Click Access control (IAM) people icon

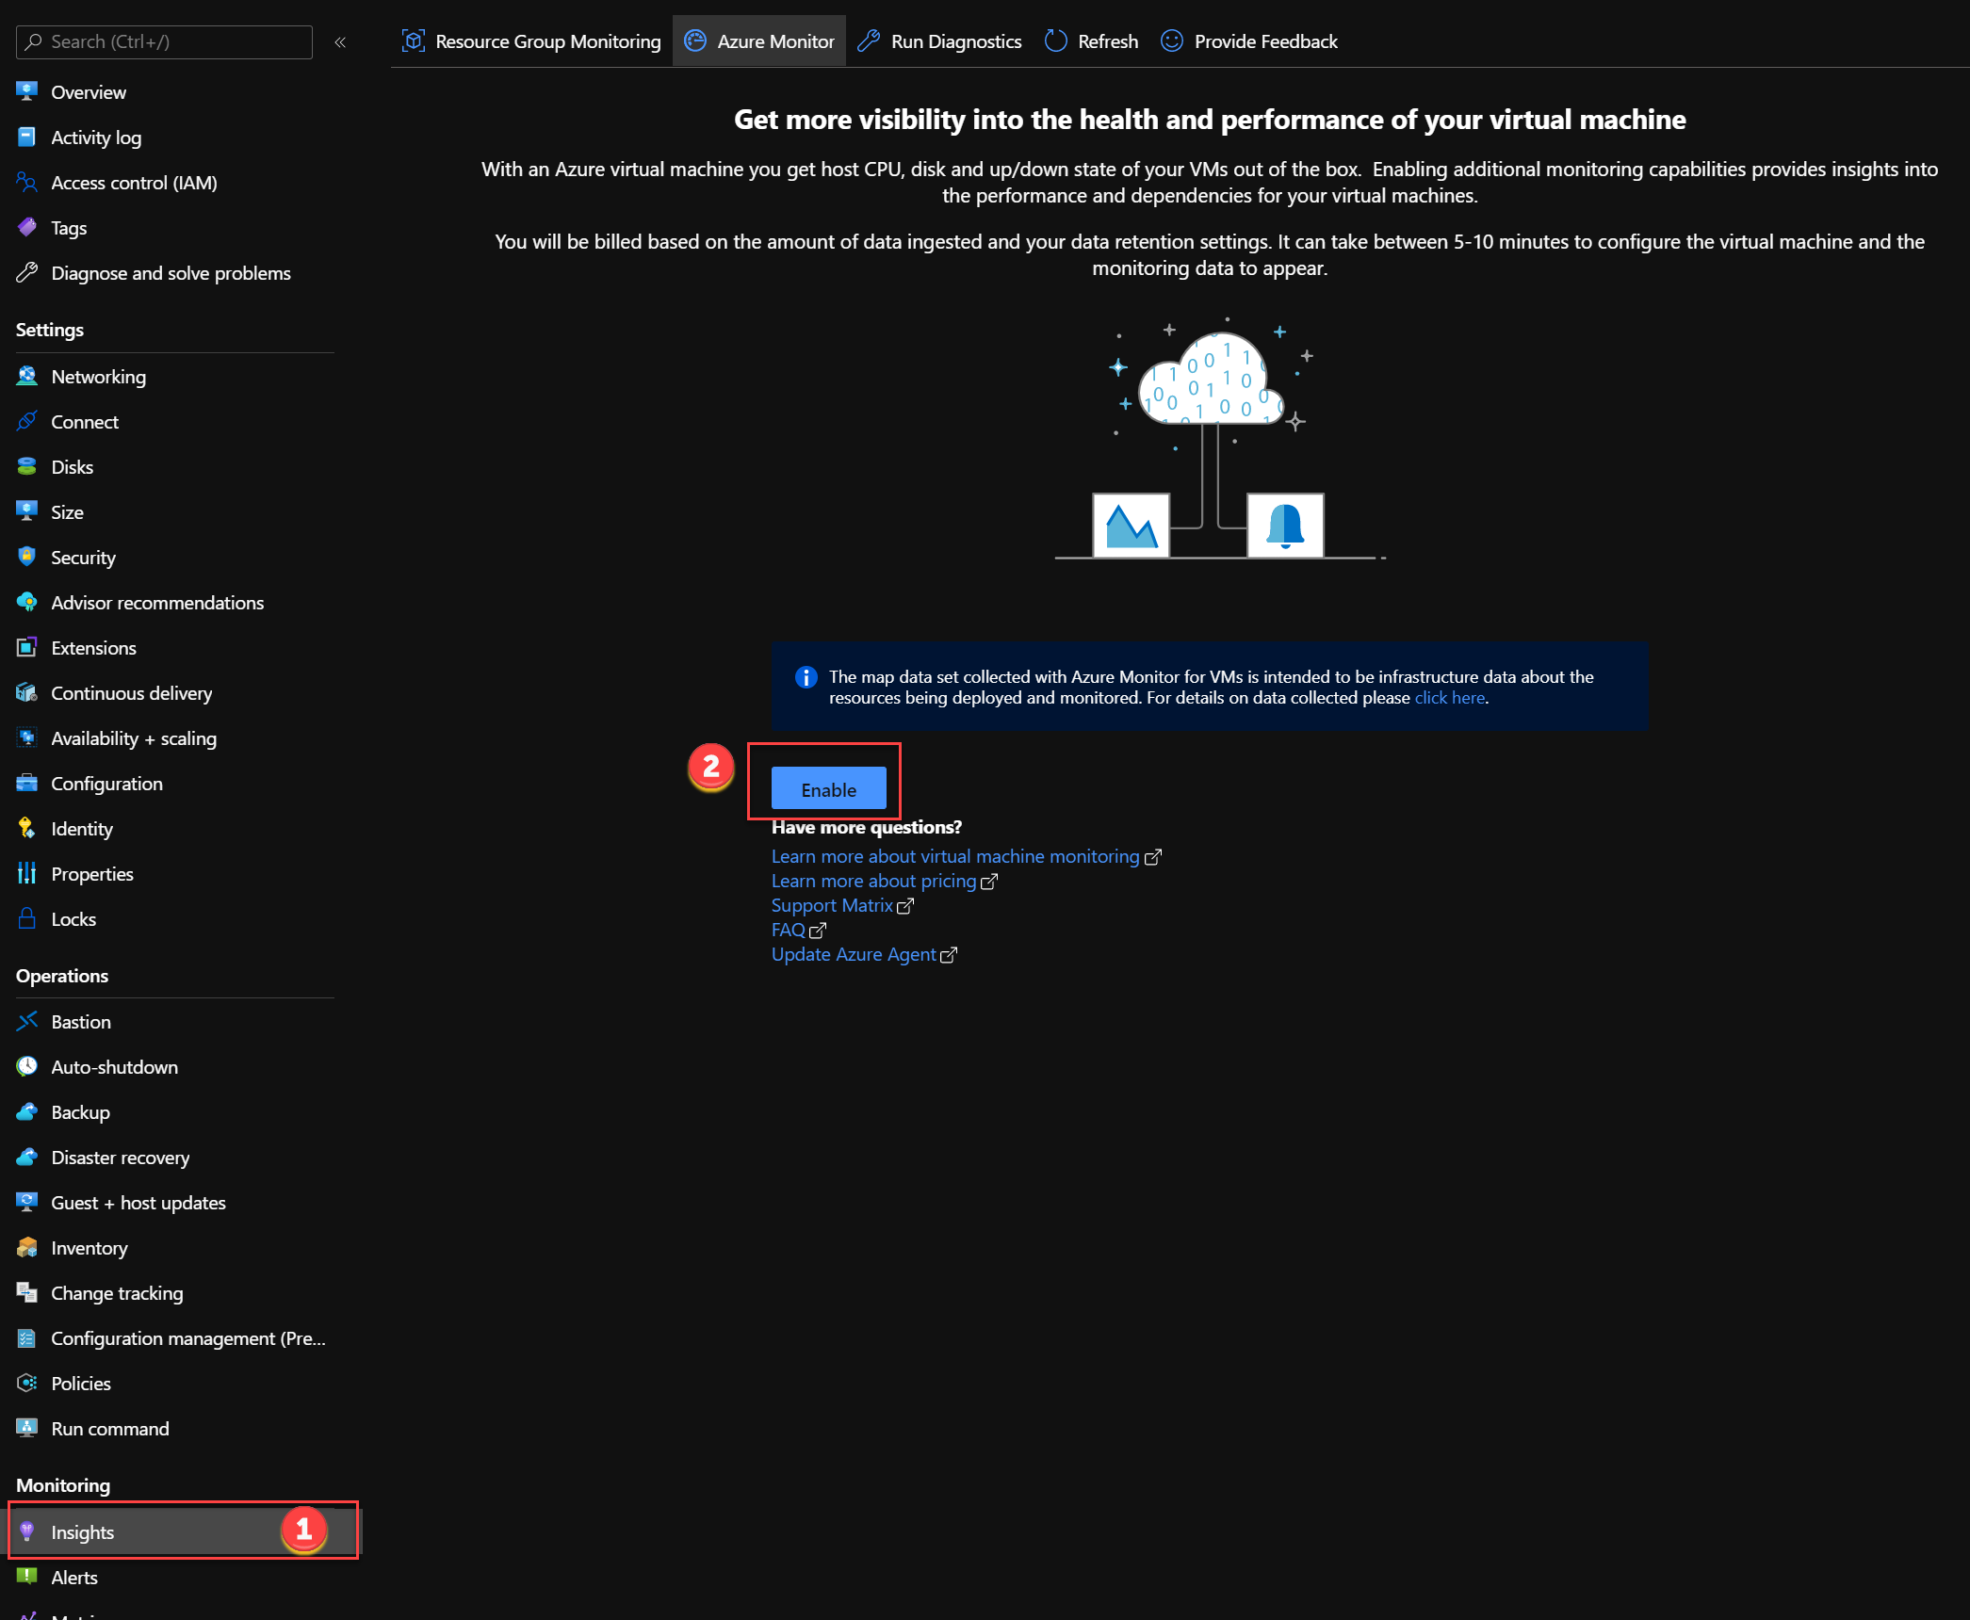coord(27,182)
